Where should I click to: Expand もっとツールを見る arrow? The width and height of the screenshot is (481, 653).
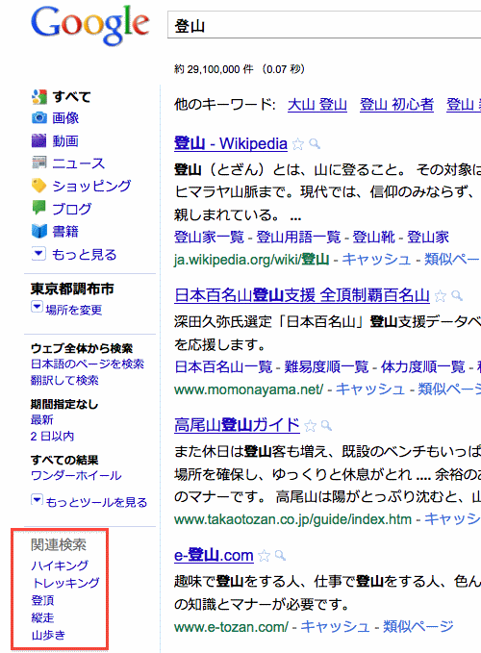37,499
